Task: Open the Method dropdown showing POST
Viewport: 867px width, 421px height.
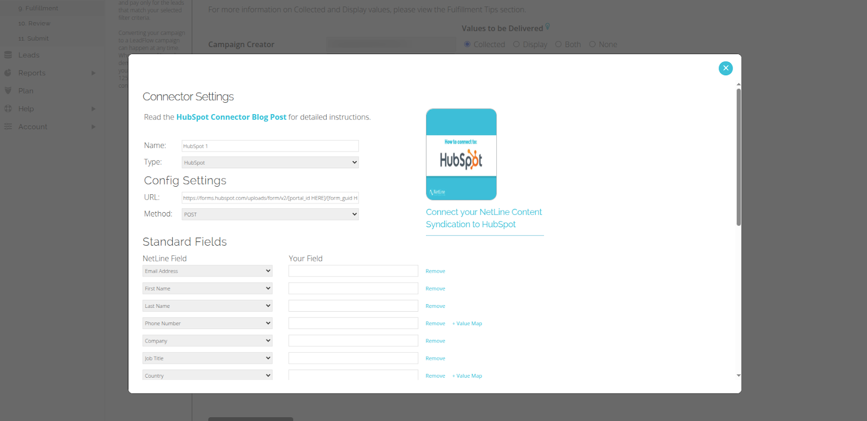Action: [270, 214]
